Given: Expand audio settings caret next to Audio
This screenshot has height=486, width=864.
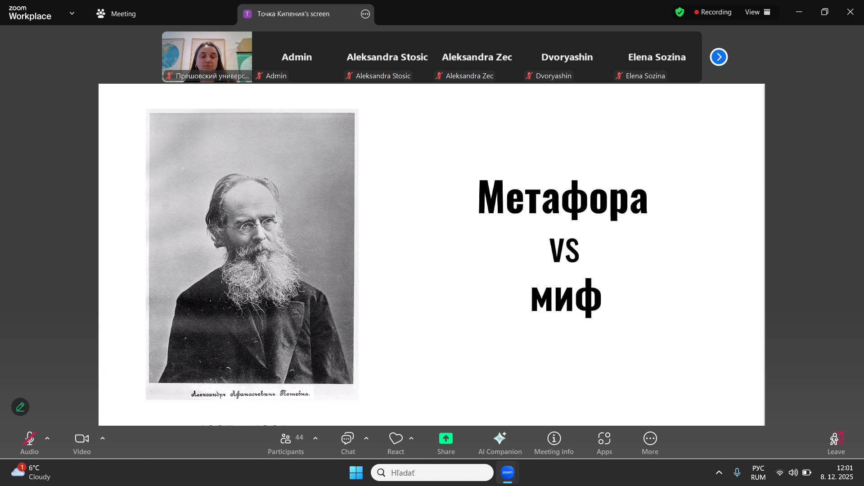Looking at the screenshot, I should (x=47, y=438).
